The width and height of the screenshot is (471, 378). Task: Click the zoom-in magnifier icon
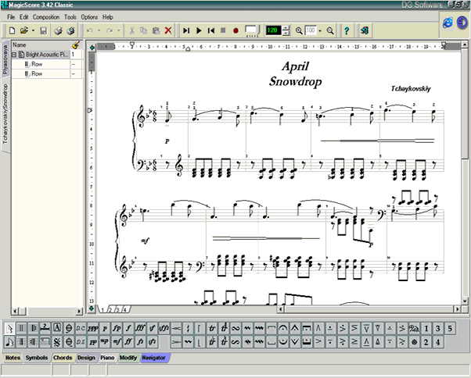pyautogui.click(x=299, y=30)
